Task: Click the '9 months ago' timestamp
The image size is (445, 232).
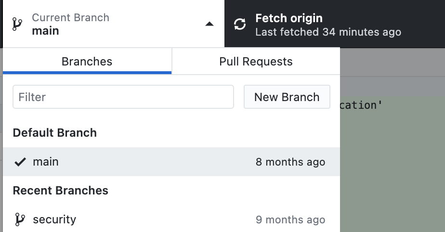Action: 290,219
